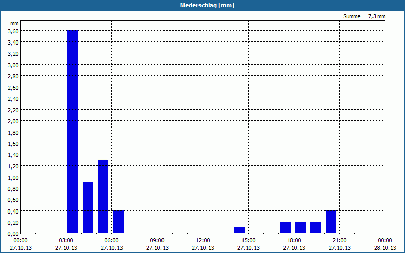Click the 1,30 mm bar before 06:00

[x=103, y=196]
